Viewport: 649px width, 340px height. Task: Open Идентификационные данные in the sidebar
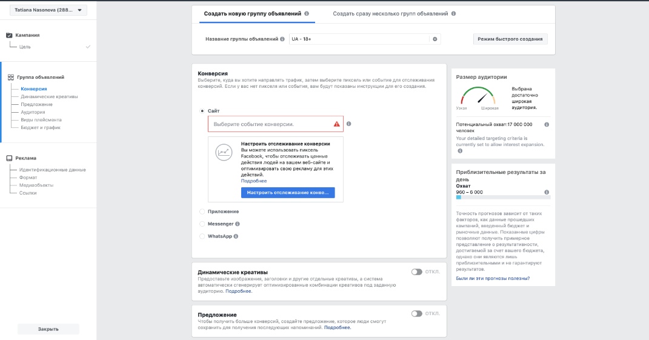[x=53, y=170]
